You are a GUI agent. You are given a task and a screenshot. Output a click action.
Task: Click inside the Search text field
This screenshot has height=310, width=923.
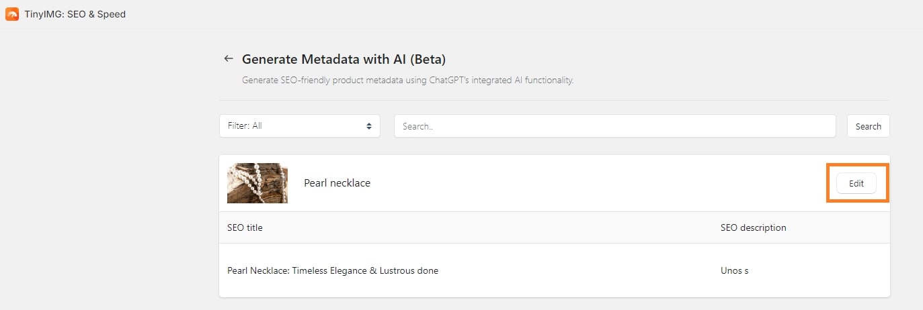pos(614,126)
